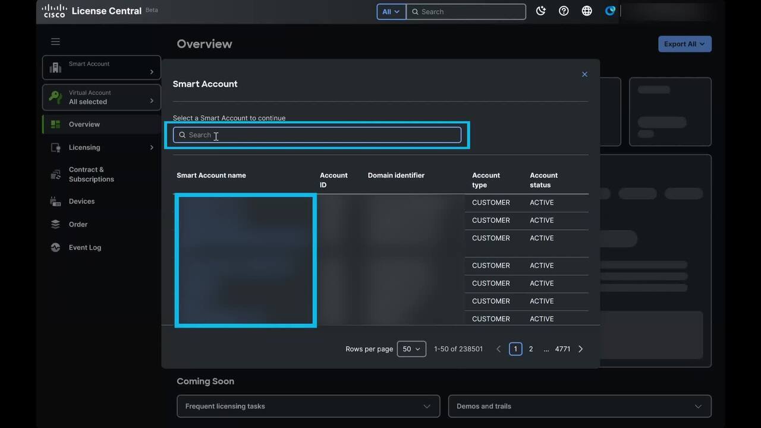Click the Overview grid icon in sidebar

pos(56,124)
